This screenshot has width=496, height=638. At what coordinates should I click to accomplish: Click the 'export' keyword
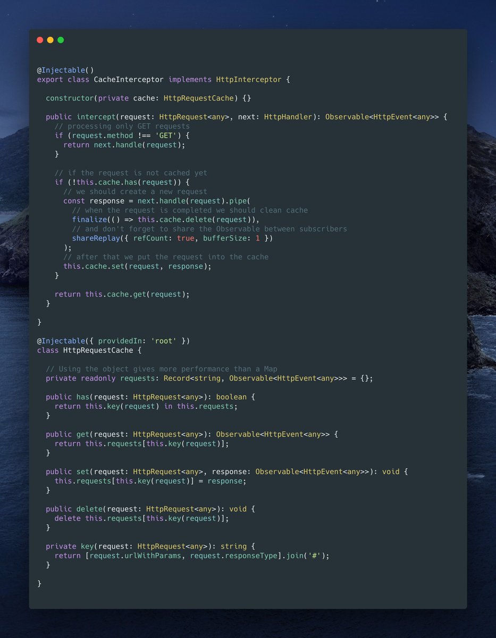click(x=50, y=79)
